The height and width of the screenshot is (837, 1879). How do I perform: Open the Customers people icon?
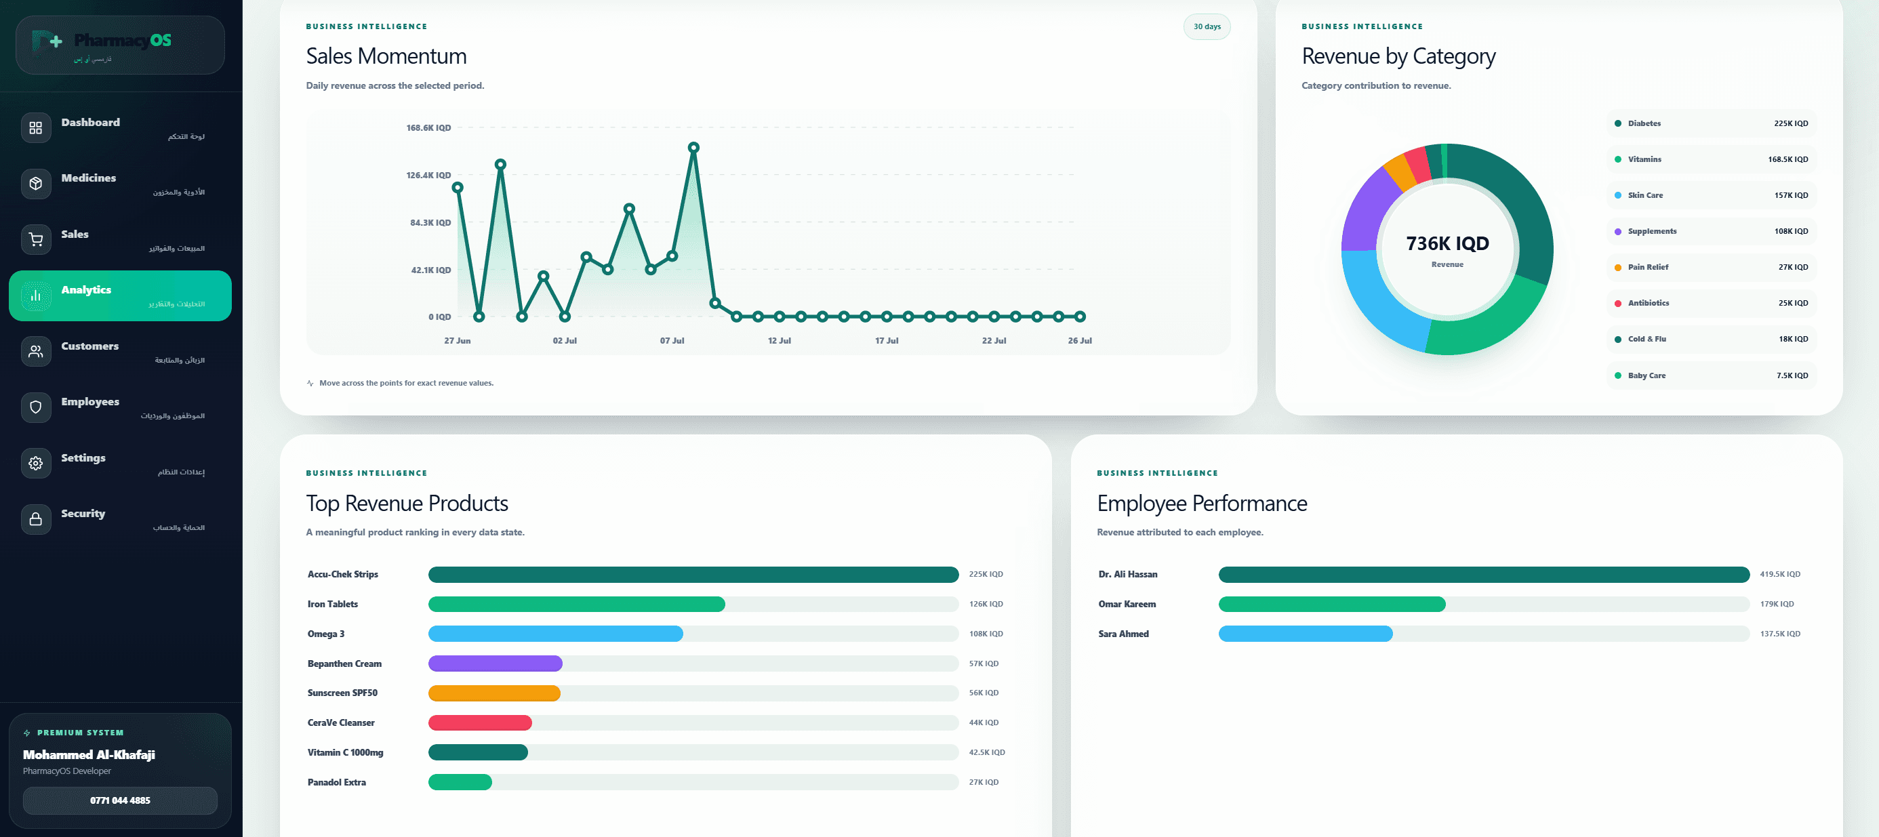(x=36, y=352)
